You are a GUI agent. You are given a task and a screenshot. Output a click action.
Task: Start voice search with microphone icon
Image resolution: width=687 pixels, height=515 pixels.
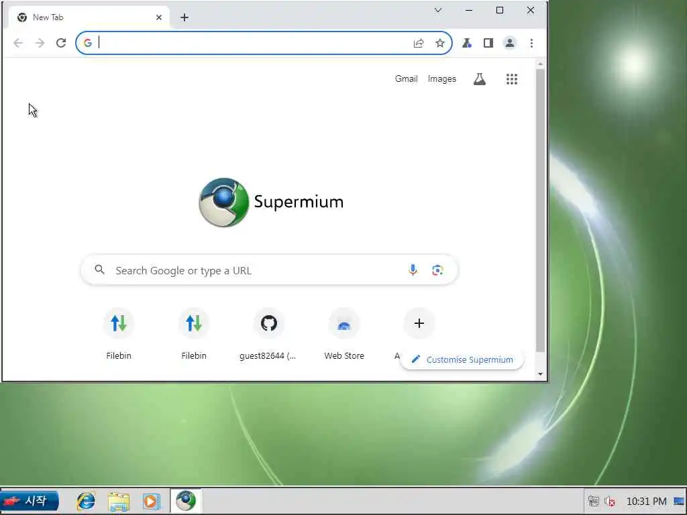click(413, 270)
